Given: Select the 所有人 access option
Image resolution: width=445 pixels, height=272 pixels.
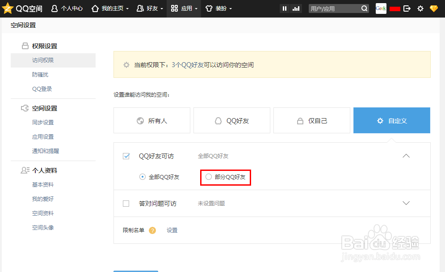Looking at the screenshot, I should [x=152, y=120].
